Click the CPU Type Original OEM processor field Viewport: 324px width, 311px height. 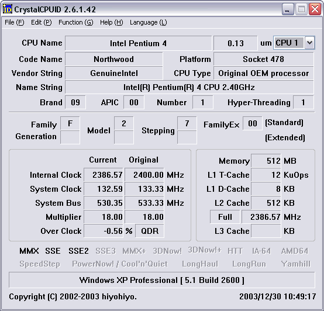[263, 73]
